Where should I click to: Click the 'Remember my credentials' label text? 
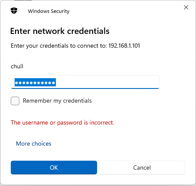click(x=57, y=101)
